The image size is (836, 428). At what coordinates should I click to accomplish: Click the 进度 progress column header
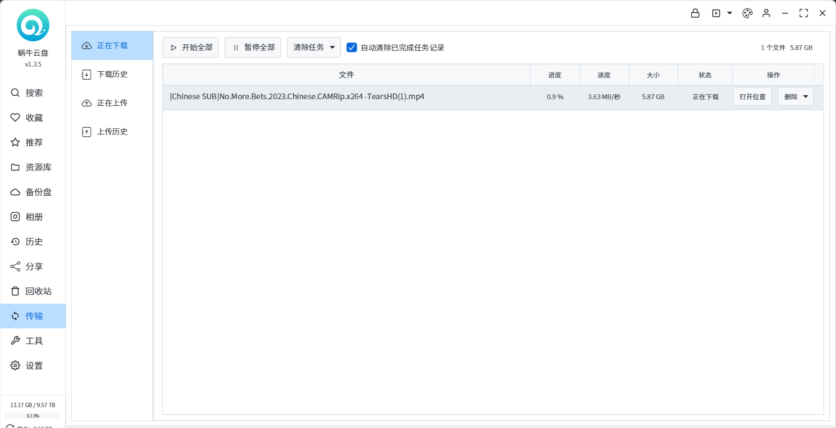(x=555, y=75)
